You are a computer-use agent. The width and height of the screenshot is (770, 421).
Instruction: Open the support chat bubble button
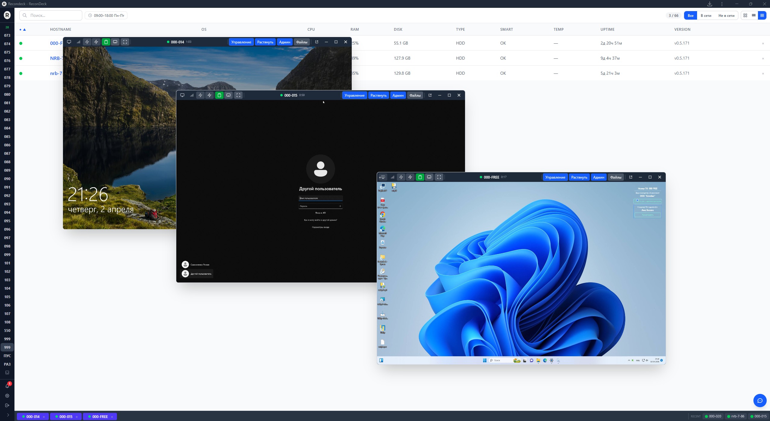coord(760,401)
